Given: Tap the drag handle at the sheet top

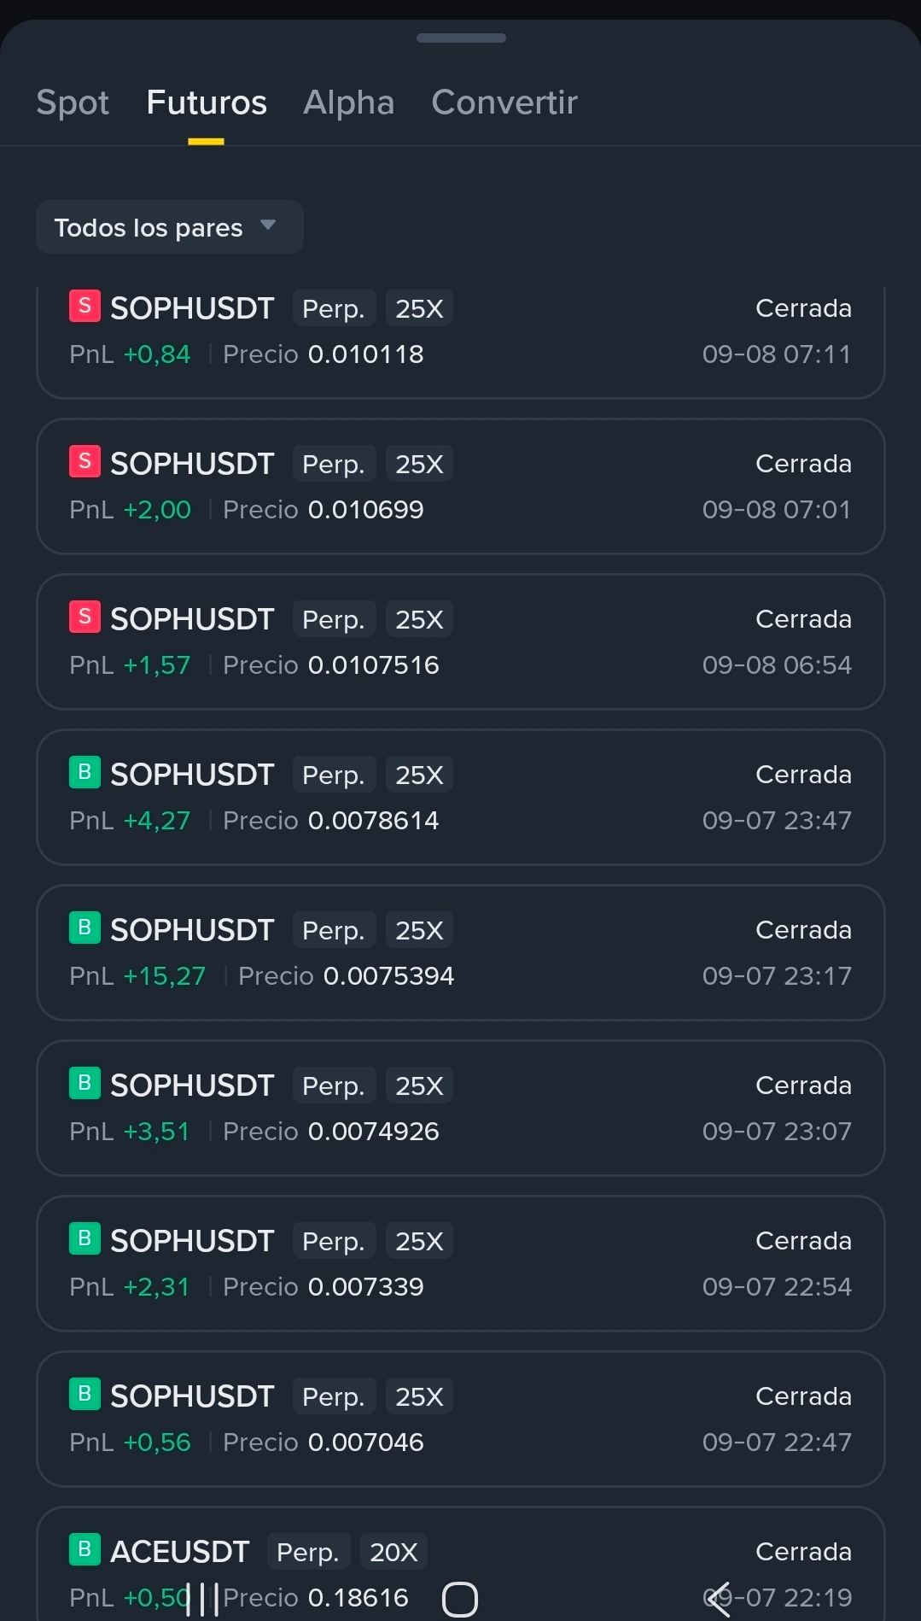Looking at the screenshot, I should (x=461, y=38).
